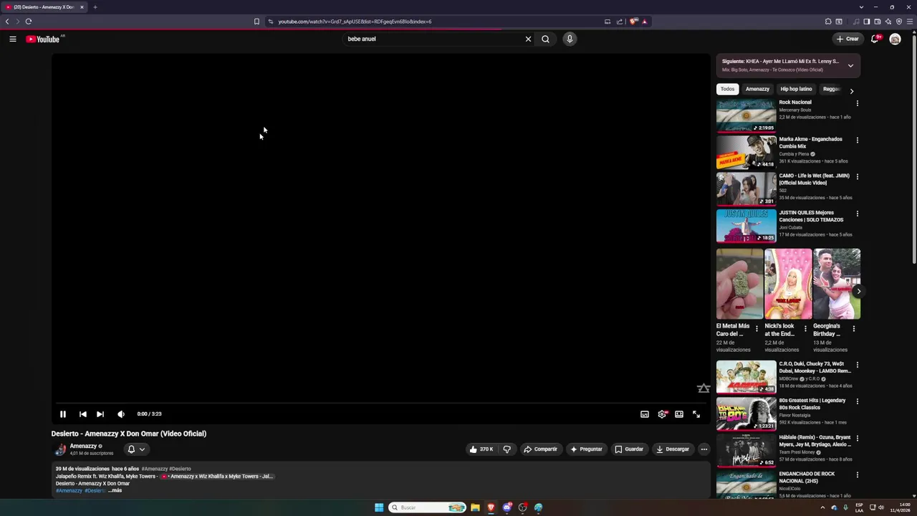Select the Hip hop latino chip

(x=796, y=89)
